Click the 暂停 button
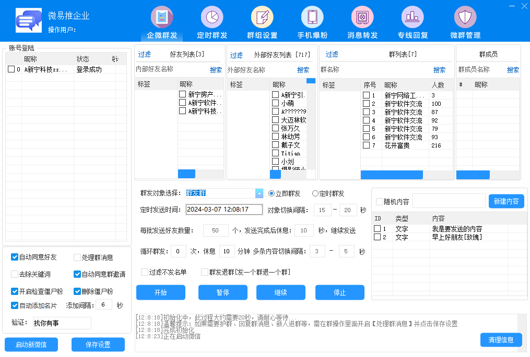The width and height of the screenshot is (530, 357). 223,292
